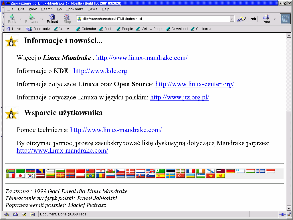Expand the Back history dropdown arrow
Viewport: 293px width, 220px height.
(x=21, y=19)
